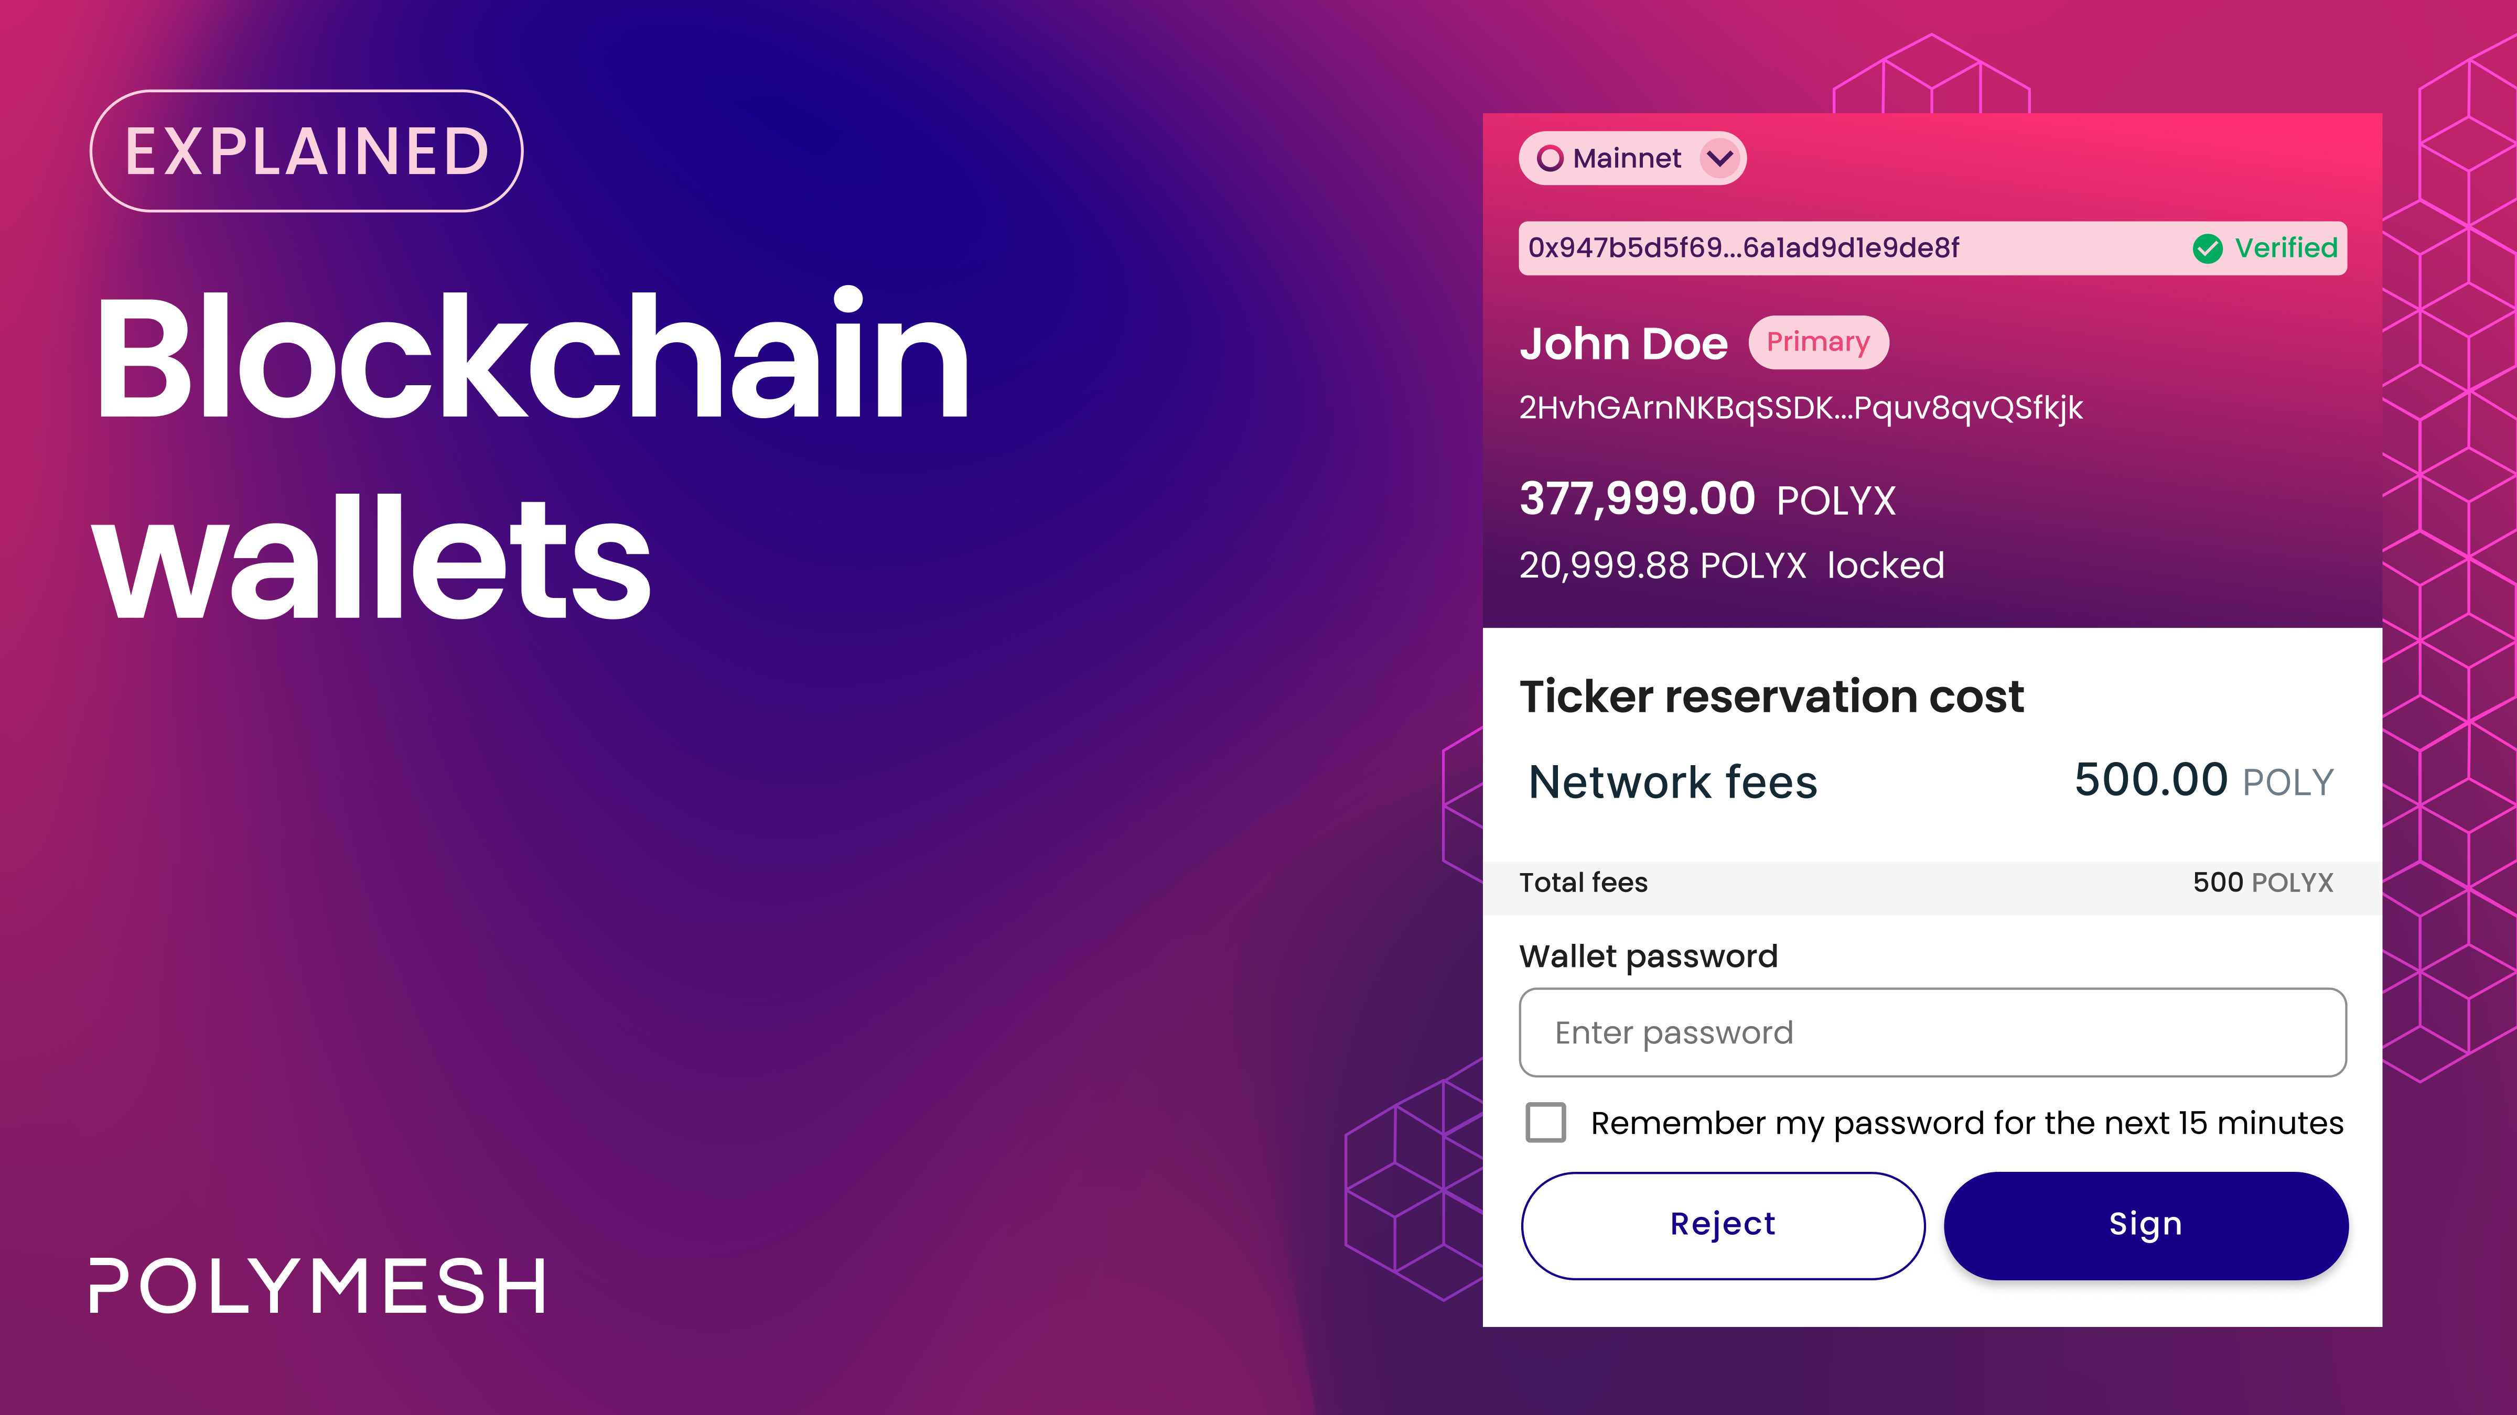The height and width of the screenshot is (1415, 2517).
Task: Click Reject to cancel the transaction
Action: [x=1723, y=1224]
